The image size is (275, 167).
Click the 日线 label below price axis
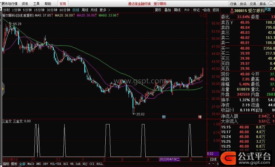click(x=213, y=159)
